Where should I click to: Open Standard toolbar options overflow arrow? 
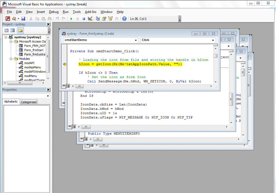click(x=180, y=19)
